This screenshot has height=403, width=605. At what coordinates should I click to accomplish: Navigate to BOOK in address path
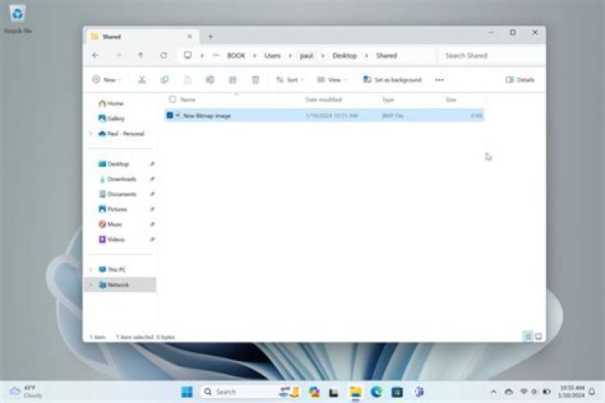point(236,55)
